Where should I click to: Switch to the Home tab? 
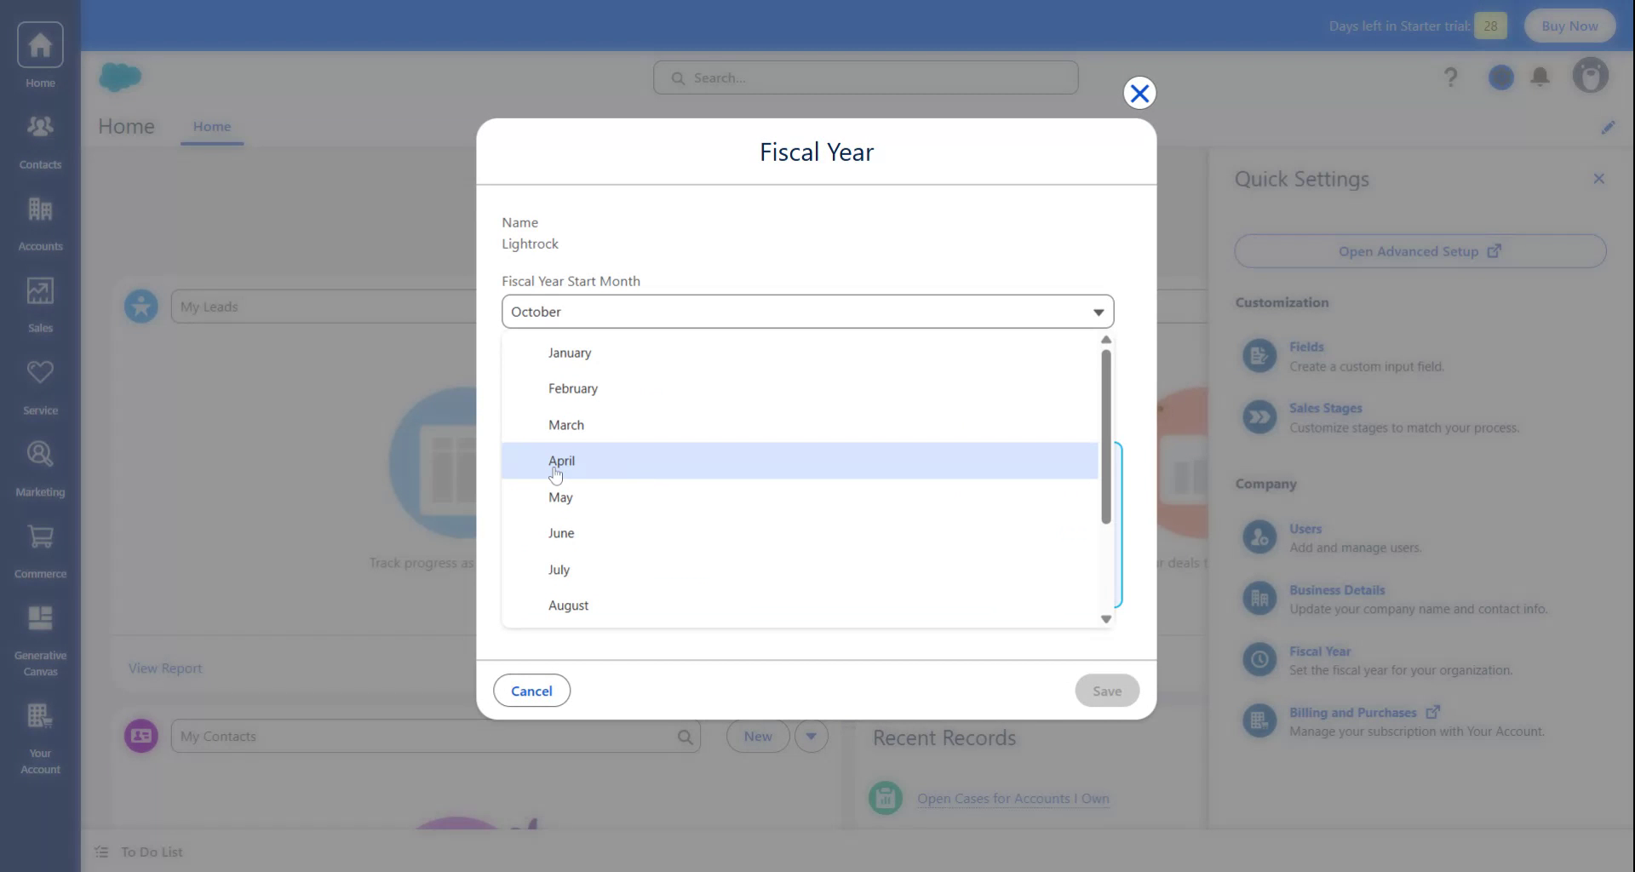(212, 126)
